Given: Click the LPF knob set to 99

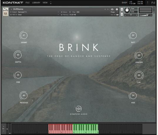Looking at the screenshot, I should click(139, 75).
